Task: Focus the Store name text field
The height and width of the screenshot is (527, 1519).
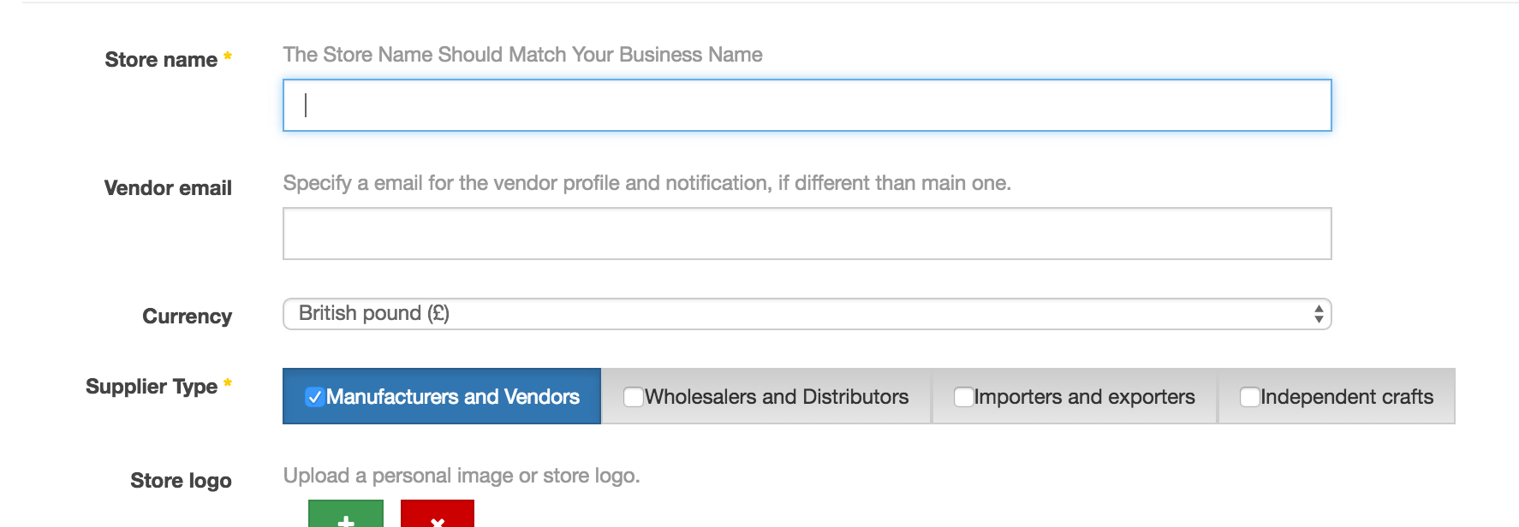Action: (x=807, y=105)
